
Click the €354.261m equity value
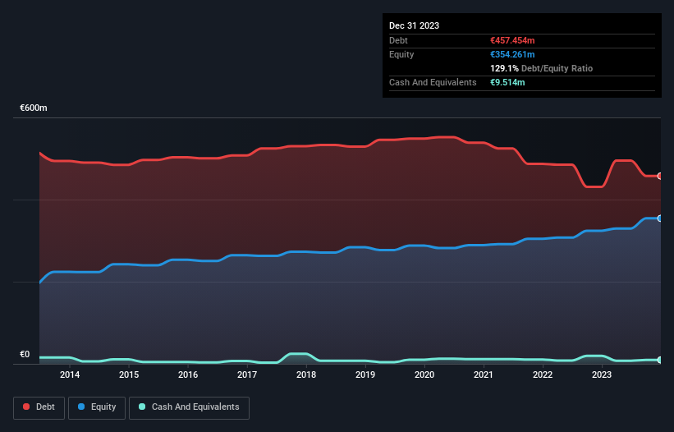pos(512,54)
